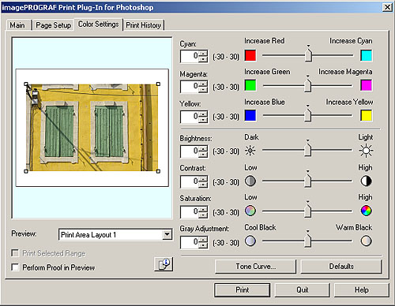Toggle Print Selected Range checkbox
Screen dimensions: 395x306
(15, 253)
